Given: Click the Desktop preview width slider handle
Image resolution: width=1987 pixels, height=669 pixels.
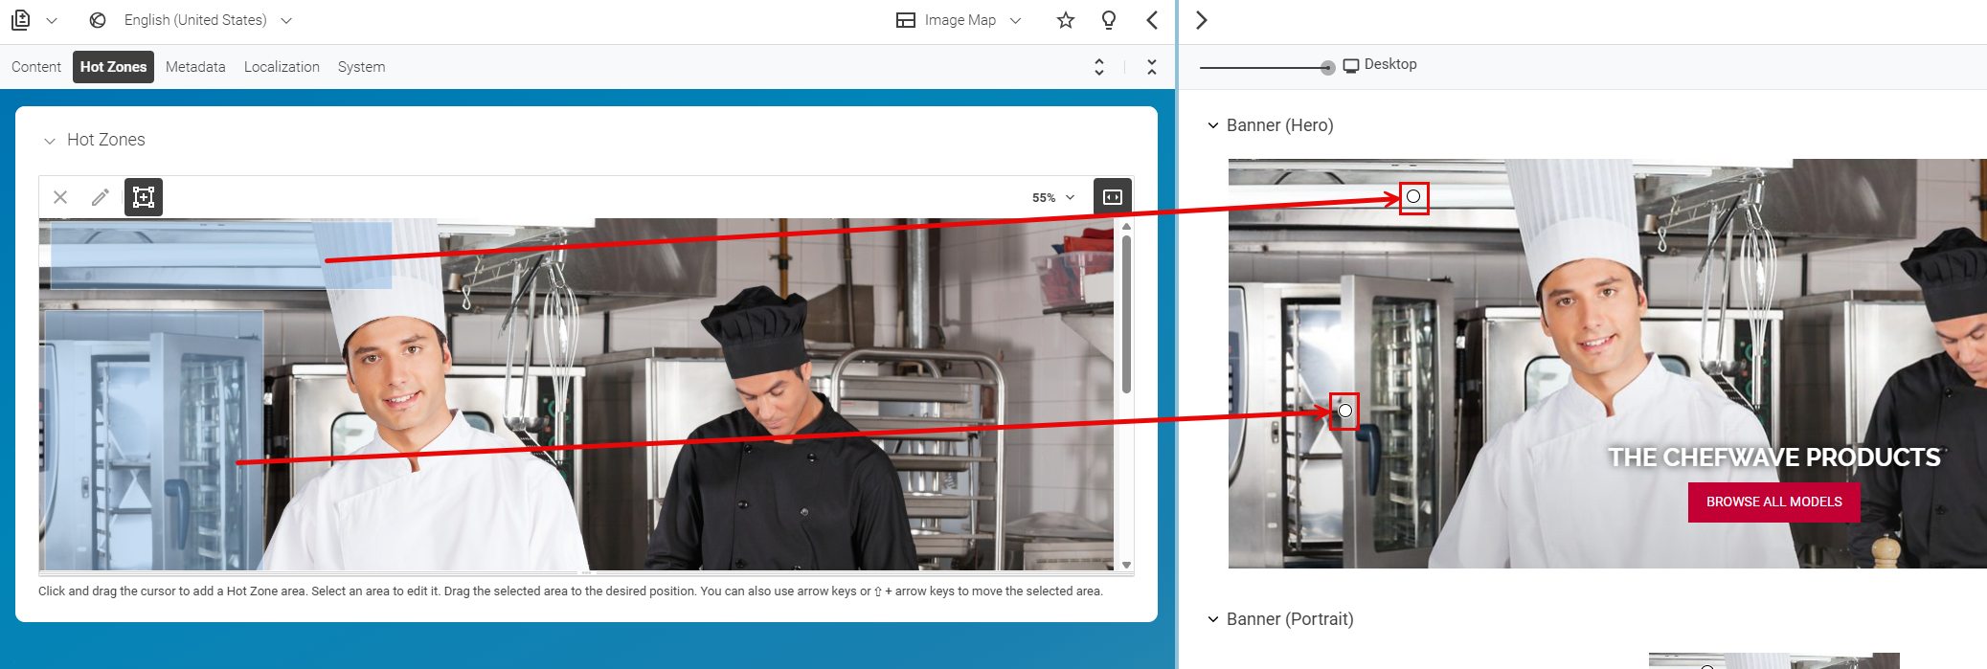Looking at the screenshot, I should pyautogui.click(x=1327, y=67).
